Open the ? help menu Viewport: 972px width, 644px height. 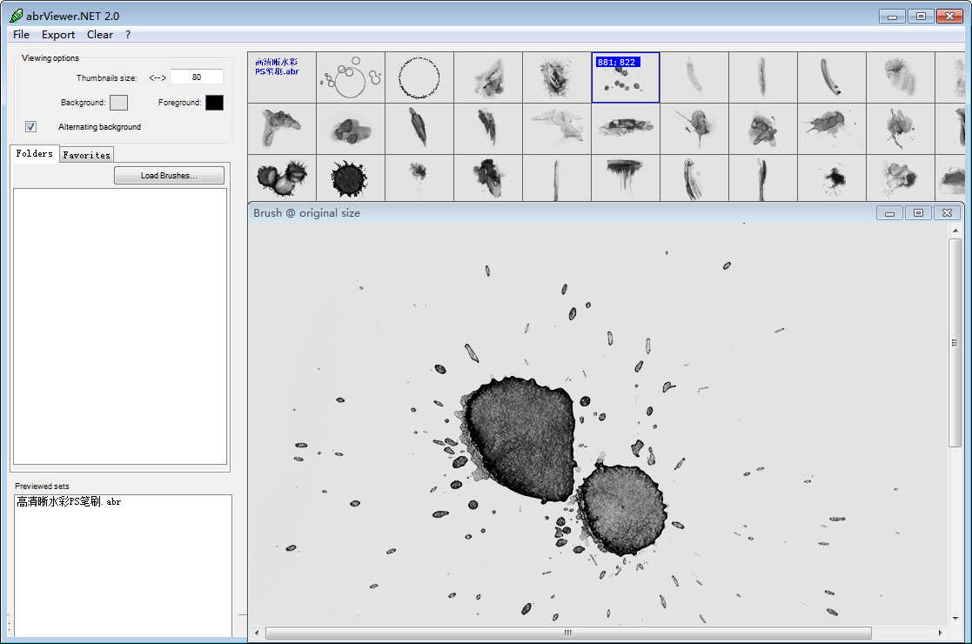[128, 35]
